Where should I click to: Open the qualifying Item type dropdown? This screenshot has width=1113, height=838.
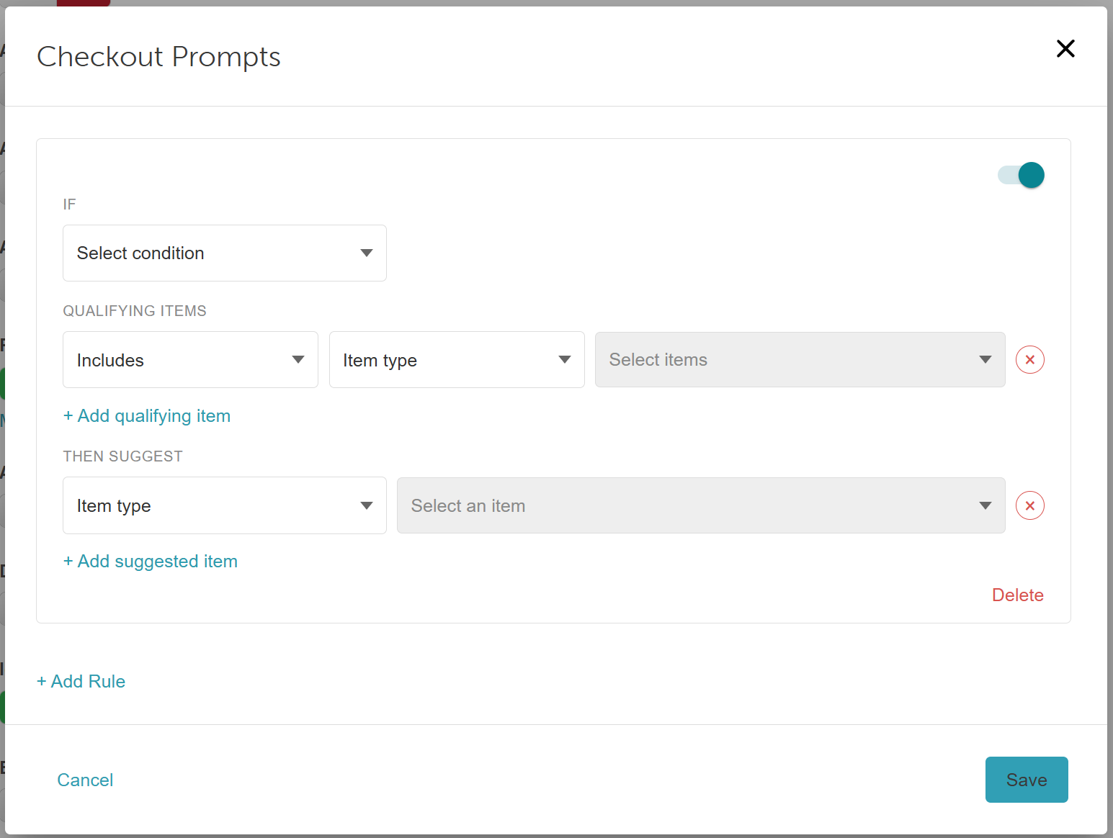pyautogui.click(x=457, y=360)
